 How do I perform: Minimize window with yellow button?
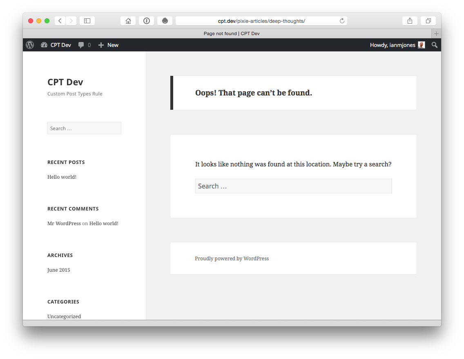[39, 21]
